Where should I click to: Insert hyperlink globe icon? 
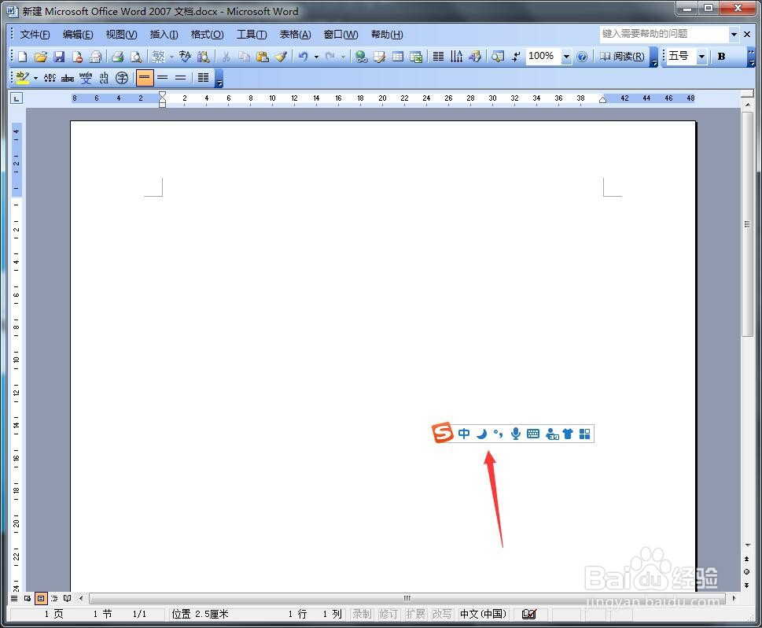pos(361,57)
